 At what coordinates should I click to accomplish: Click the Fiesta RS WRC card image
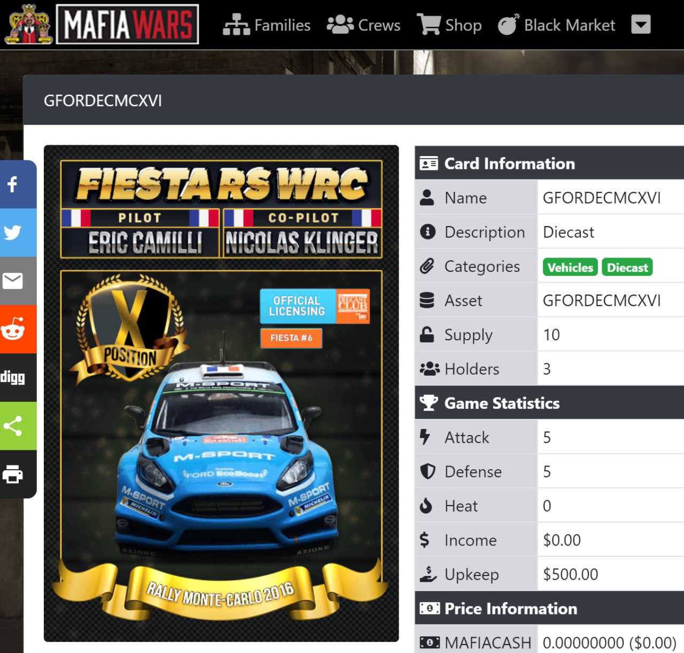[221, 393]
